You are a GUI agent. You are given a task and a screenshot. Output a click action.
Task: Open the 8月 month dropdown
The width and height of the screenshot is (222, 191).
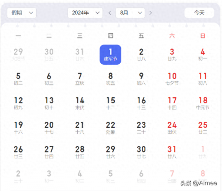(130, 13)
